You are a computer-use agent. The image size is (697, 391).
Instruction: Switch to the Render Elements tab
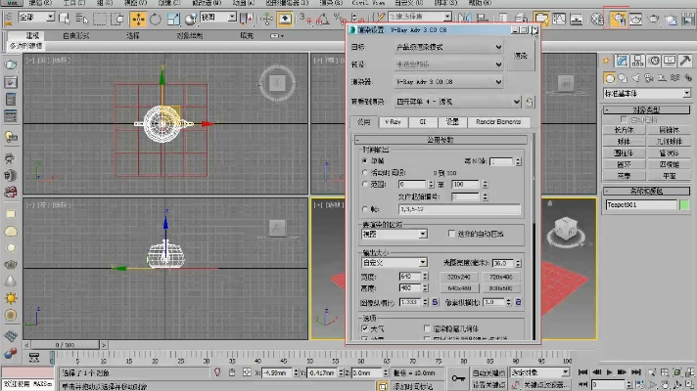(497, 122)
